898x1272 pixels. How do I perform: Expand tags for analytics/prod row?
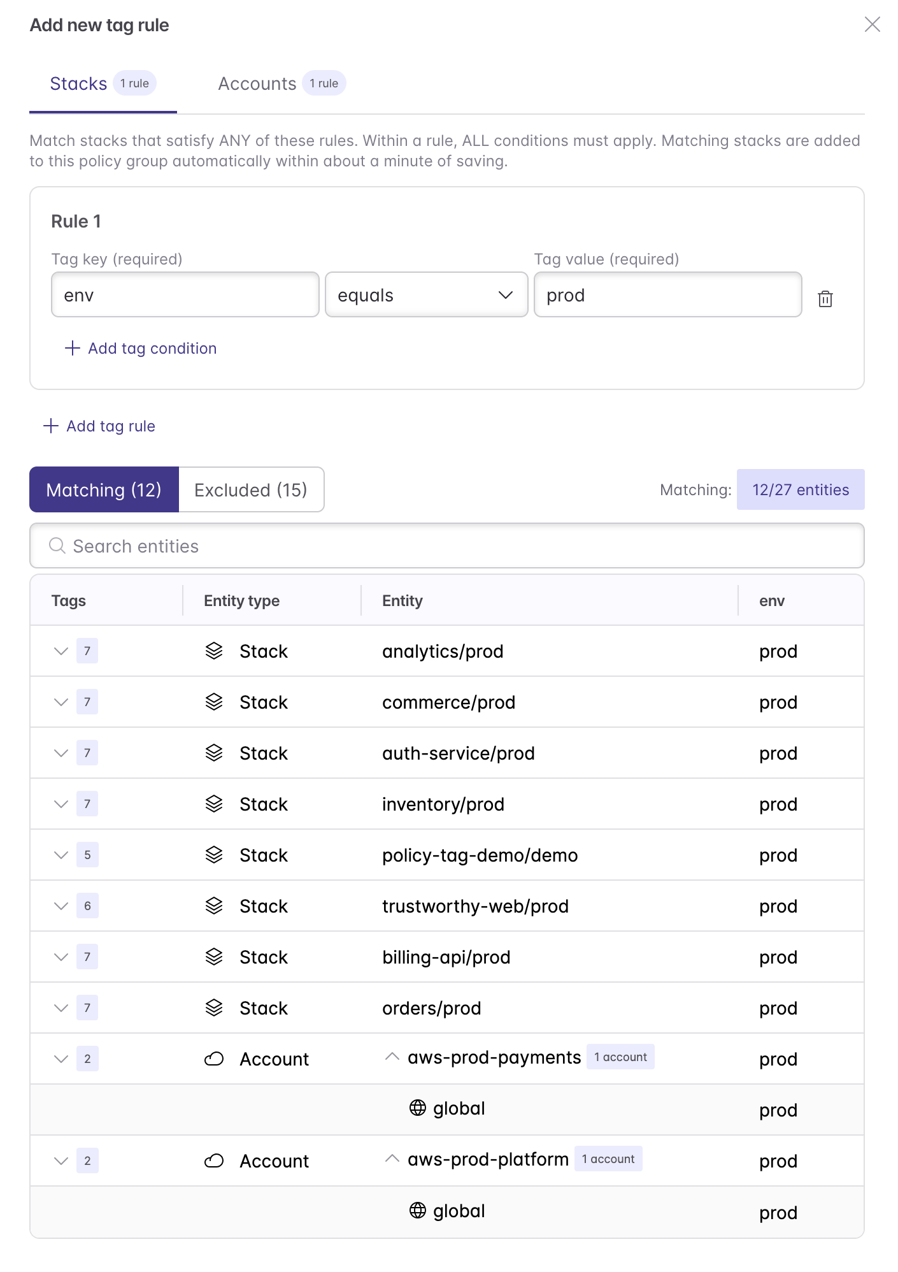click(61, 651)
